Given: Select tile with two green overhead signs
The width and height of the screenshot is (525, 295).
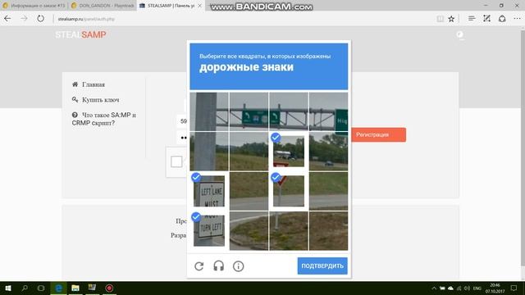Looking at the screenshot, I should coord(249,111).
